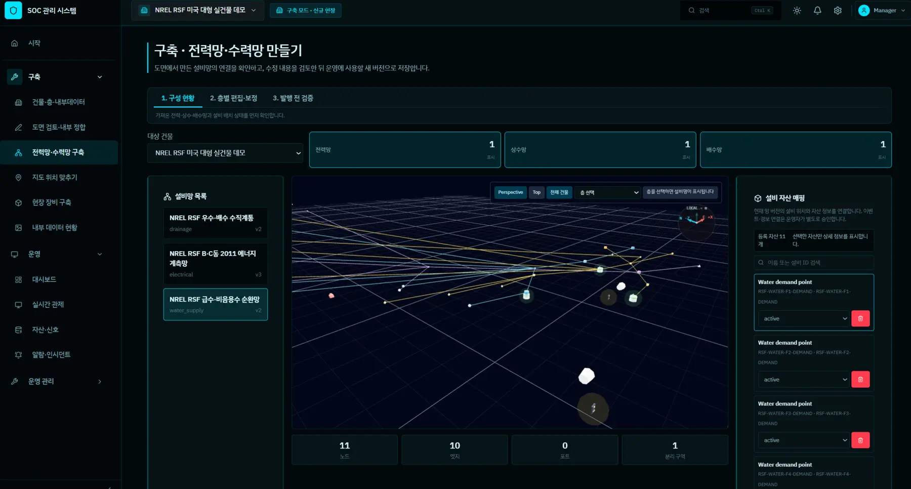Viewport: 911px width, 489px height.
Task: Select the 전력망 count card
Action: pyautogui.click(x=405, y=150)
